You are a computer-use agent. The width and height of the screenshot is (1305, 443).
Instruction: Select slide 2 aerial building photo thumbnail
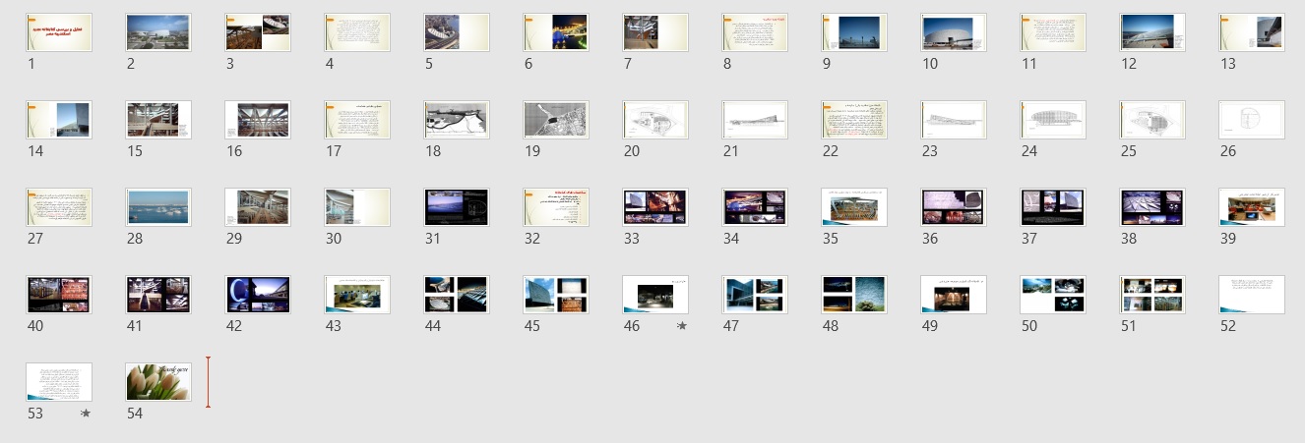tap(158, 32)
